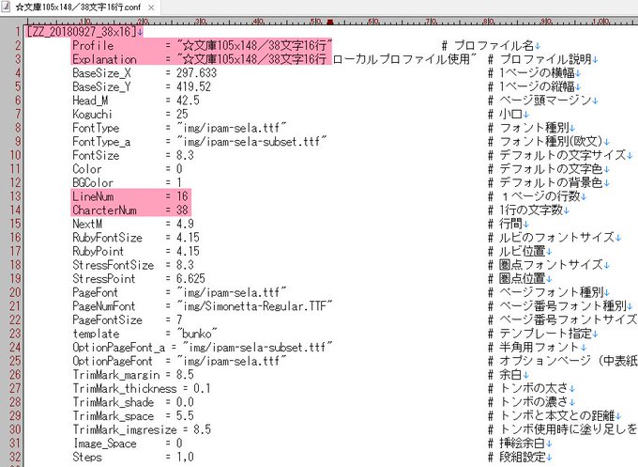Click the FontType_a key name
The image size is (638, 467).
(x=101, y=141)
